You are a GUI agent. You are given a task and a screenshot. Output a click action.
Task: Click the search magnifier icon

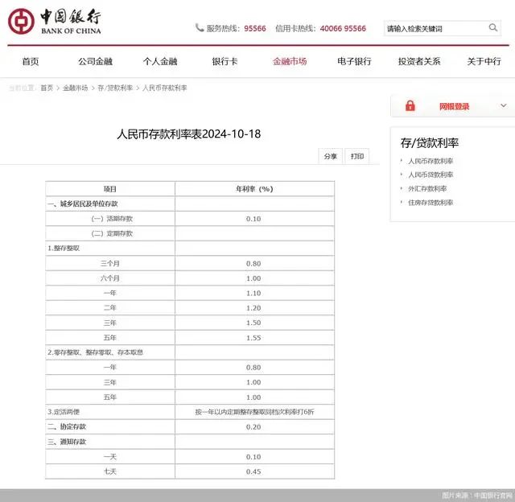tap(492, 27)
